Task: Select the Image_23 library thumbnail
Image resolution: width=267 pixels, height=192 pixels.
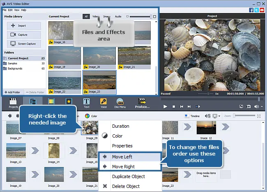Action: pyautogui.click(x=99, y=82)
